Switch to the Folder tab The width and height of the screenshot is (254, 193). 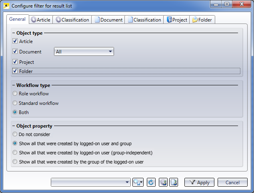(x=202, y=20)
